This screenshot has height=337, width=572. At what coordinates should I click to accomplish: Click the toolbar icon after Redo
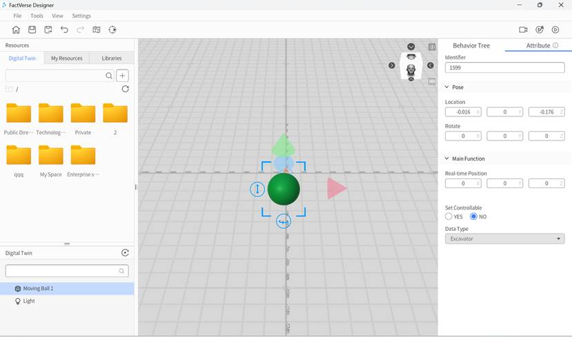click(97, 30)
